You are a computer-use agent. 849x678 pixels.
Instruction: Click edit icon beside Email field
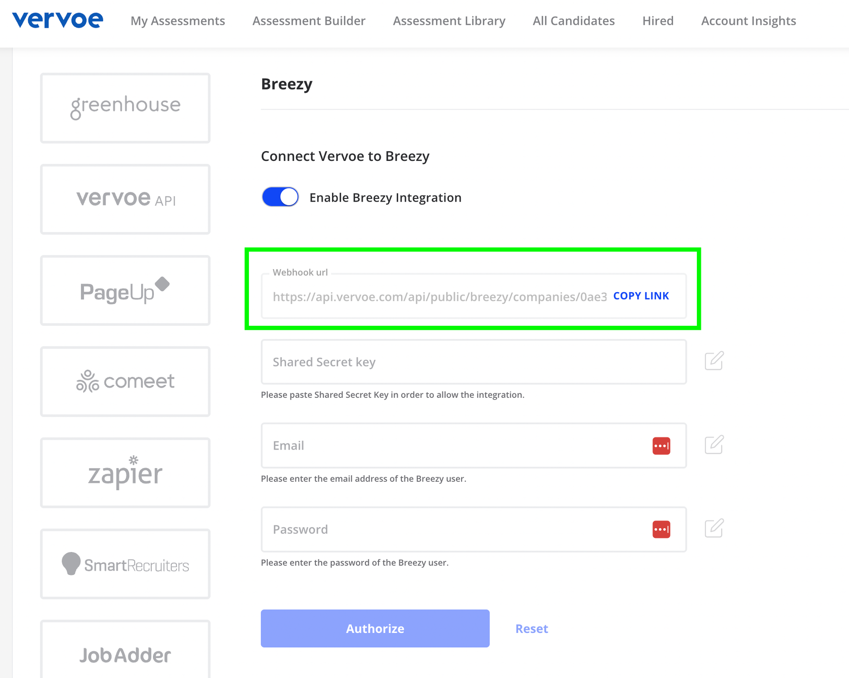click(x=714, y=445)
